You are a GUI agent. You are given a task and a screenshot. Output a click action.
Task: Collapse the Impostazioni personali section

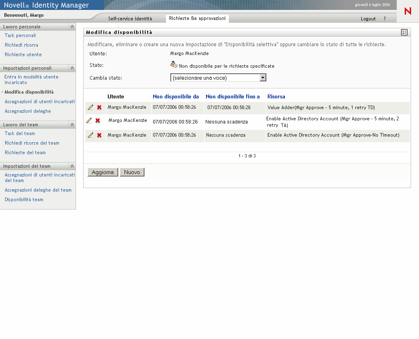click(72, 68)
